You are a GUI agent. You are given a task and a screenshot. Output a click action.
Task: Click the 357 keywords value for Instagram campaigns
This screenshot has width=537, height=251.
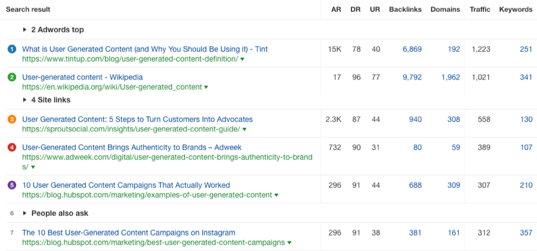point(526,233)
